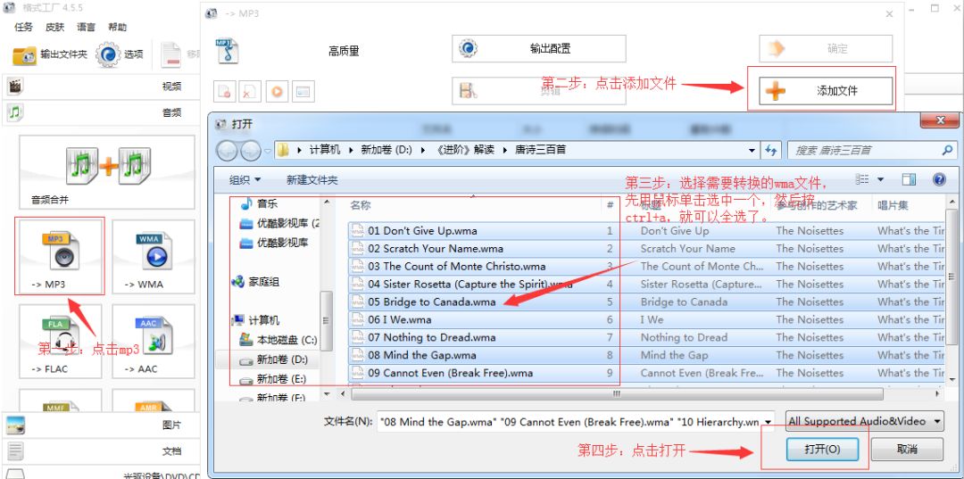The height and width of the screenshot is (479, 964).
Task: Click the forward navigation arrow in Open dialog
Action: 250,151
